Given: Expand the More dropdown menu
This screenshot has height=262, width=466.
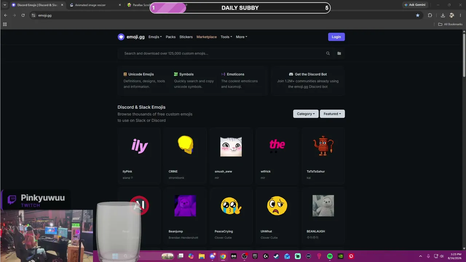Looking at the screenshot, I should pyautogui.click(x=241, y=37).
